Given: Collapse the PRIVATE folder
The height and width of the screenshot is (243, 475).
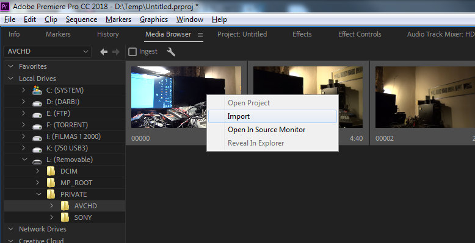Looking at the screenshot, I should (39, 194).
